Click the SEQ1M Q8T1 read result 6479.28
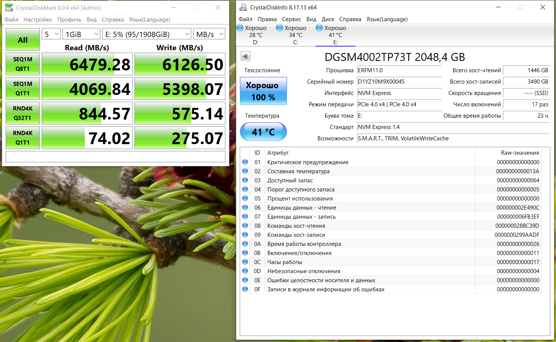The width and height of the screenshot is (556, 342). (87, 64)
